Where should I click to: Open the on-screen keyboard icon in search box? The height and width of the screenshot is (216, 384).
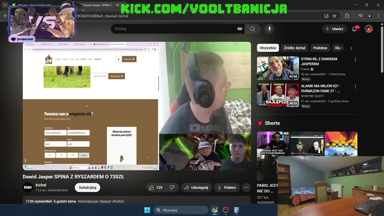240,29
